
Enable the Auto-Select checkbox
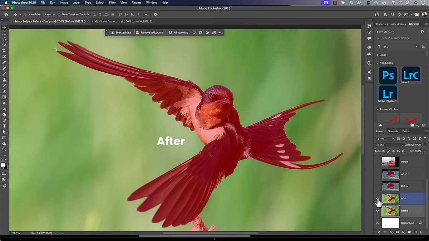click(26, 15)
